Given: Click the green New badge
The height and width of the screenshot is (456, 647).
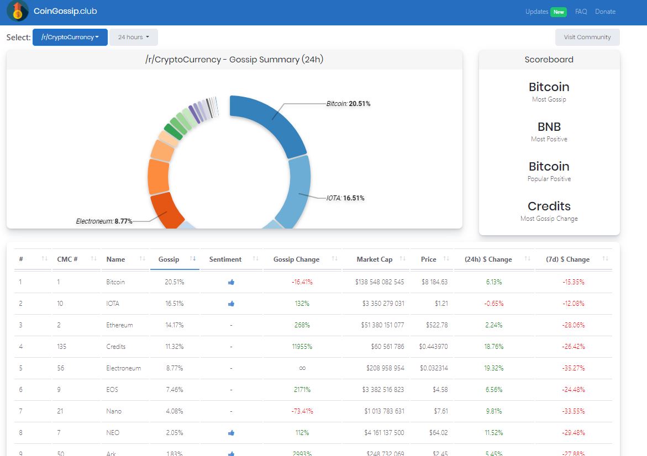Looking at the screenshot, I should (x=559, y=12).
